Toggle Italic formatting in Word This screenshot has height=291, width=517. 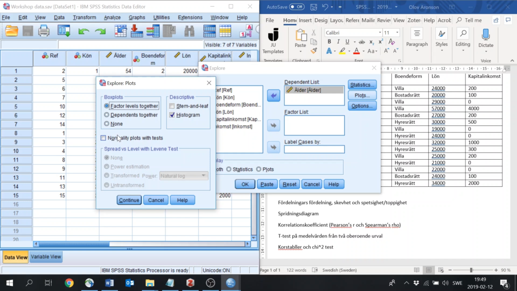tap(338, 42)
